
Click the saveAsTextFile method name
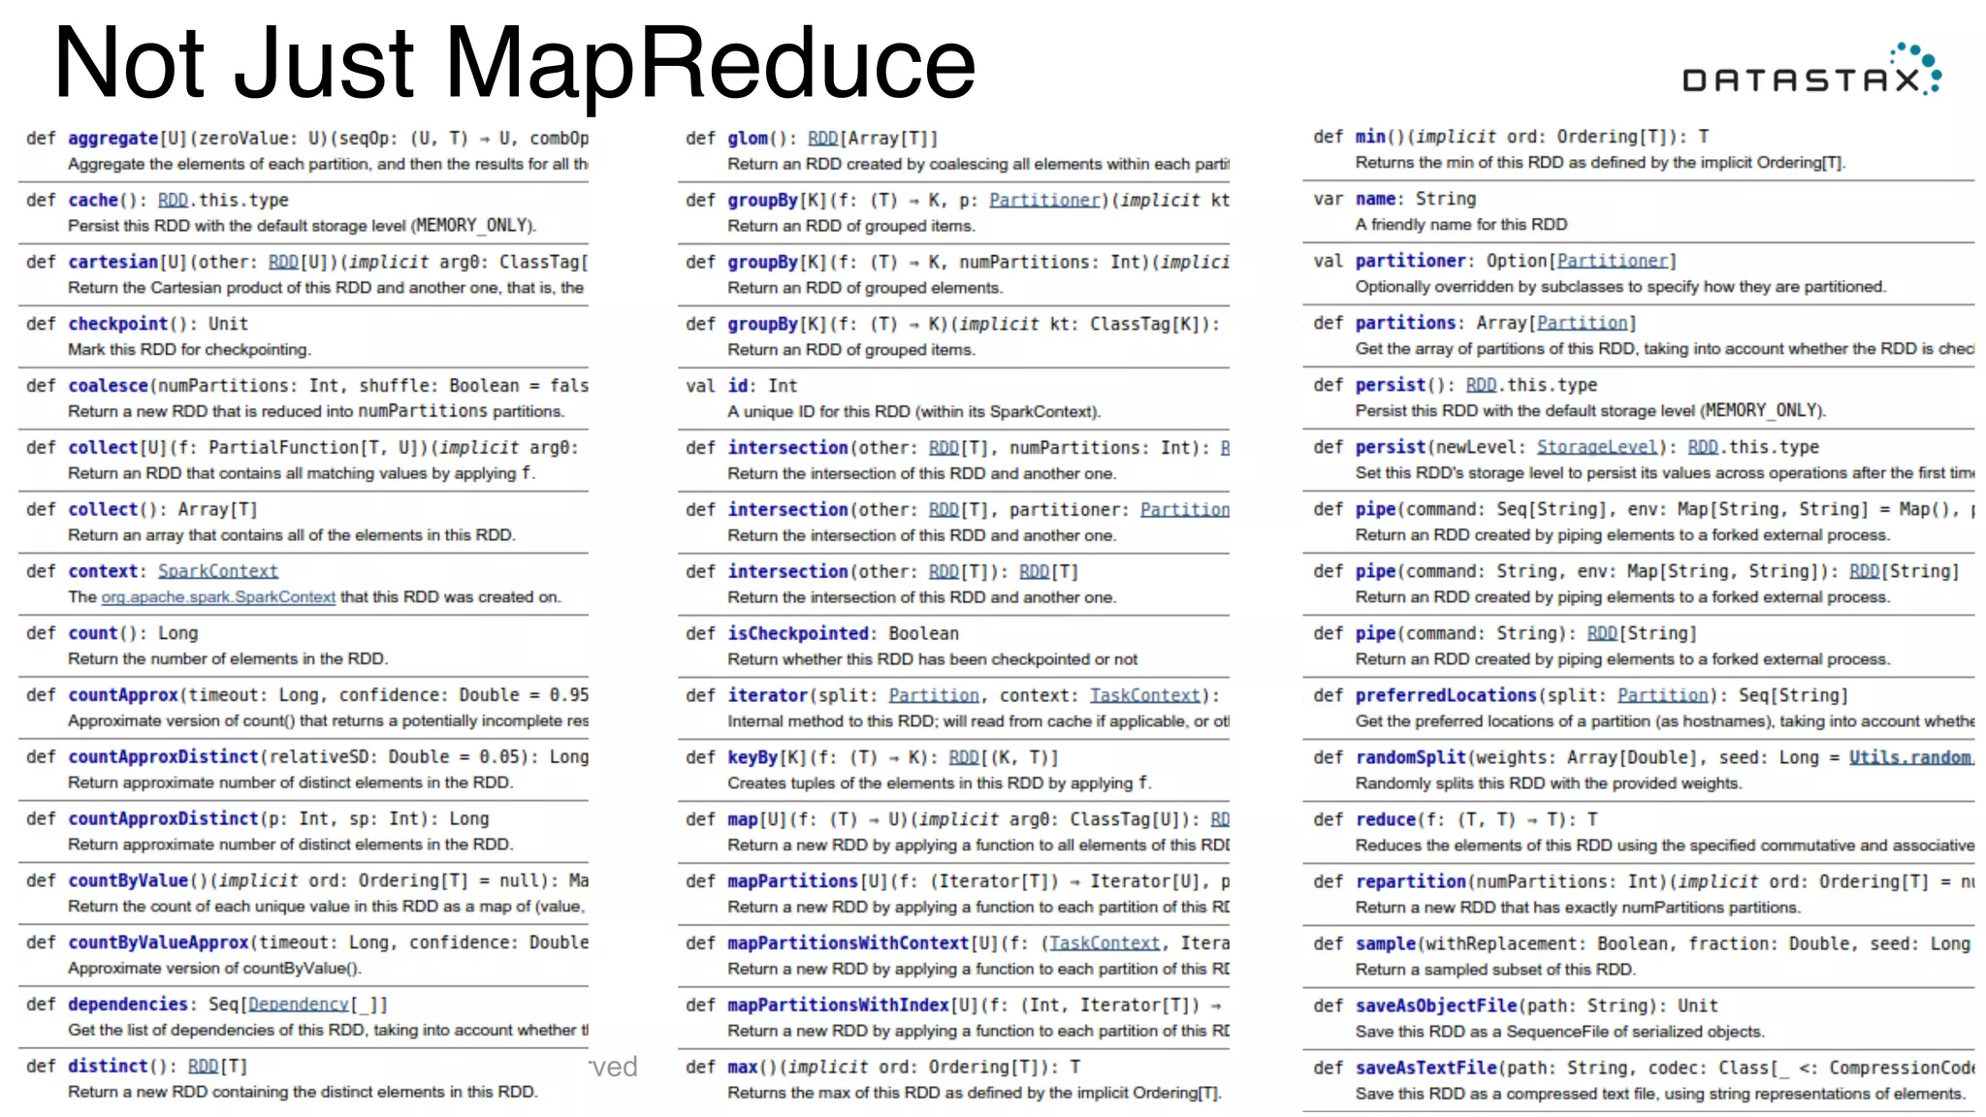(x=1425, y=1068)
